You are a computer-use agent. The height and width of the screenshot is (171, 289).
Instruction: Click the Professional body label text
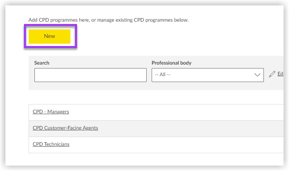[x=171, y=63]
